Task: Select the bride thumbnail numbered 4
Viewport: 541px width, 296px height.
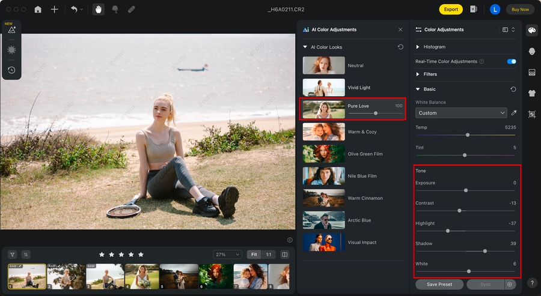Action: (141, 276)
